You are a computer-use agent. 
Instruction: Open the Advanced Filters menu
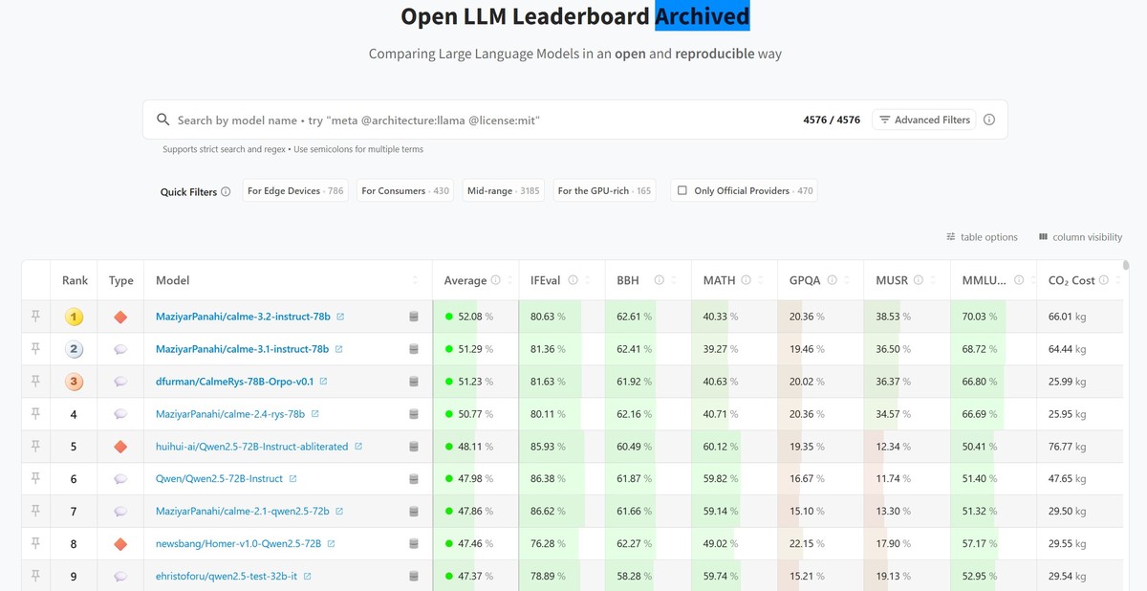[x=925, y=119]
